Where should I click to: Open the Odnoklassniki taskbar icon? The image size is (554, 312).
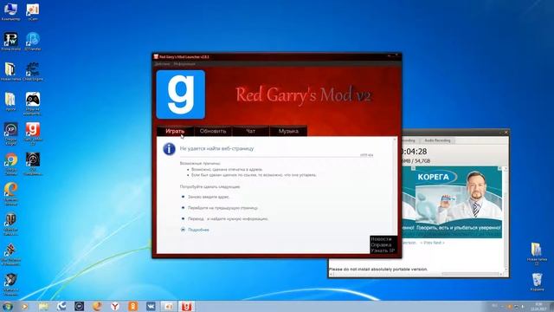click(132, 306)
